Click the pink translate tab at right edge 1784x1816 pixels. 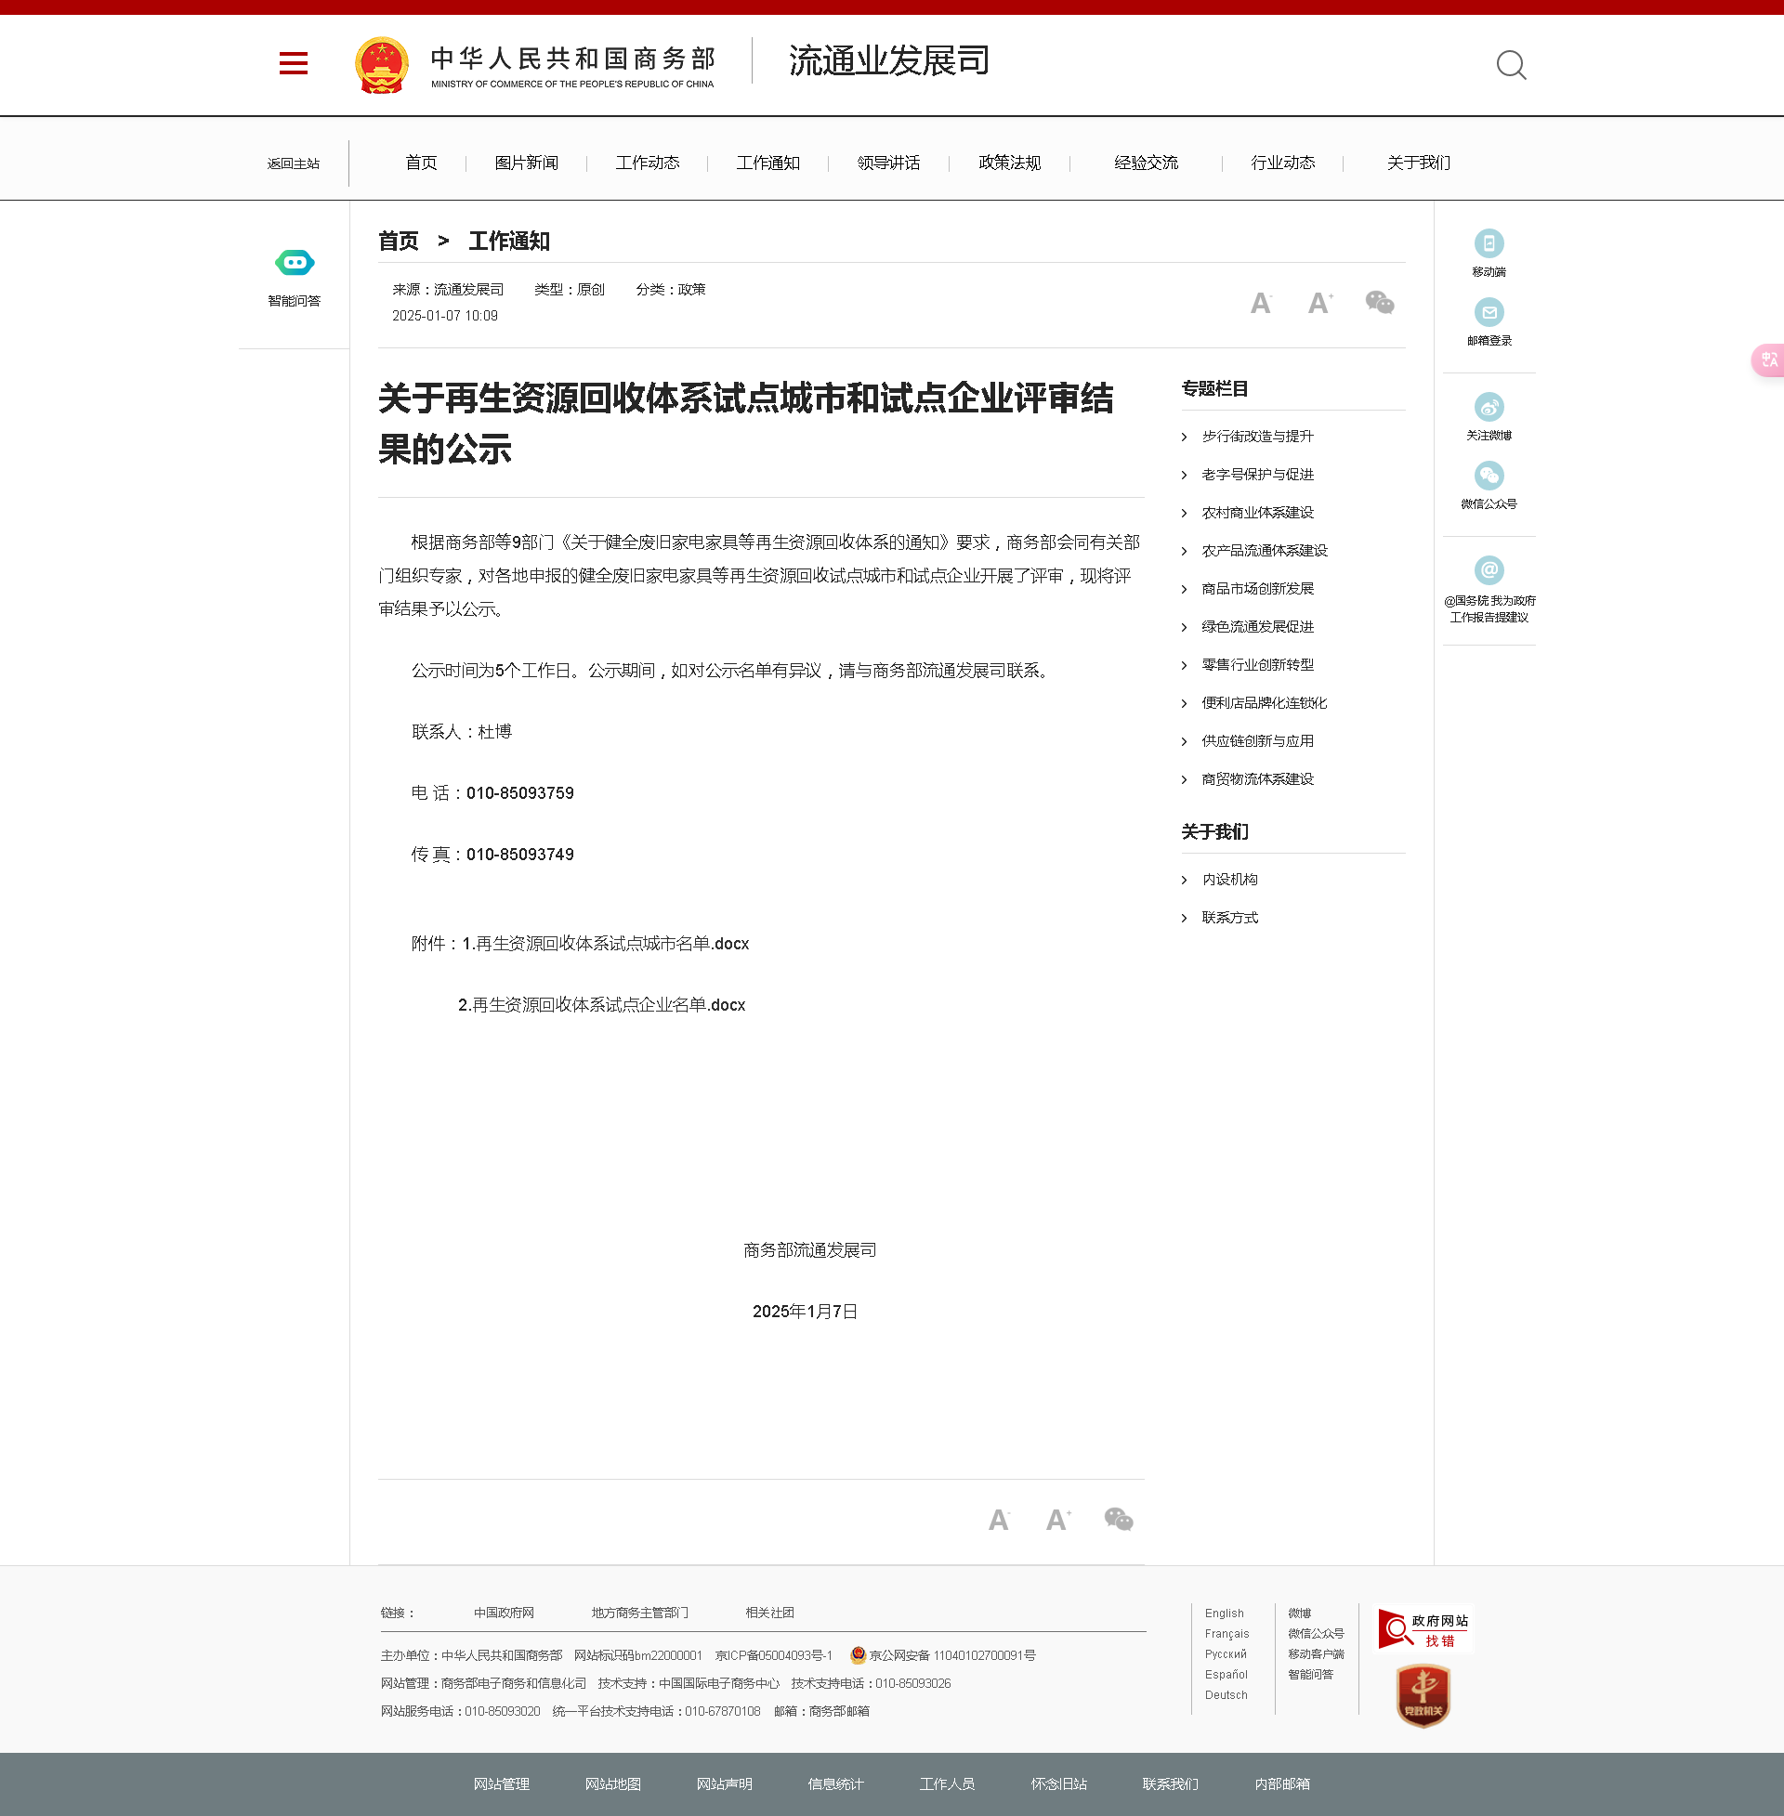pos(1768,359)
